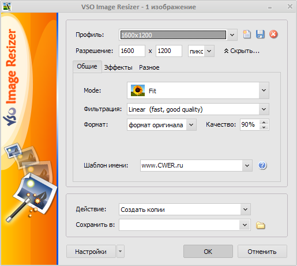Viewport: 297px width, 266px height.
Task: Open name template help question mark icon
Action: [262, 165]
